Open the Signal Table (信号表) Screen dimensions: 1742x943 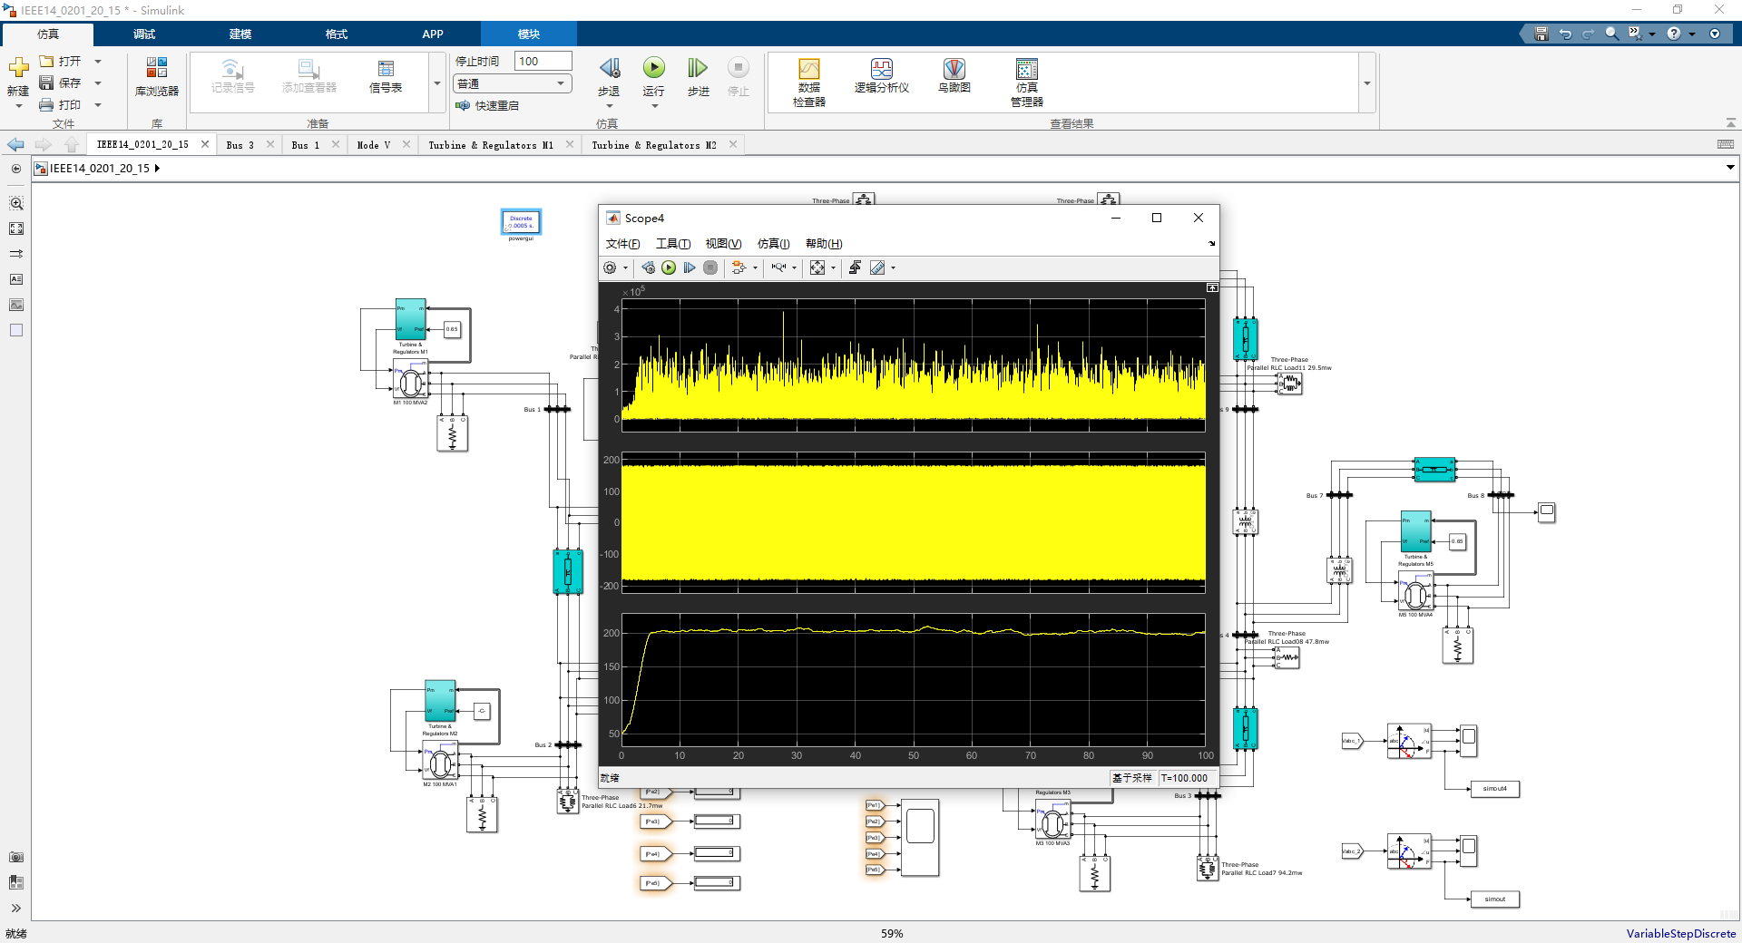(x=386, y=77)
